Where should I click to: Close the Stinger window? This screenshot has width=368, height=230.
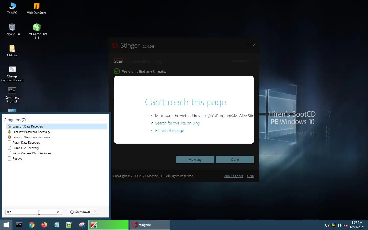tap(254, 45)
